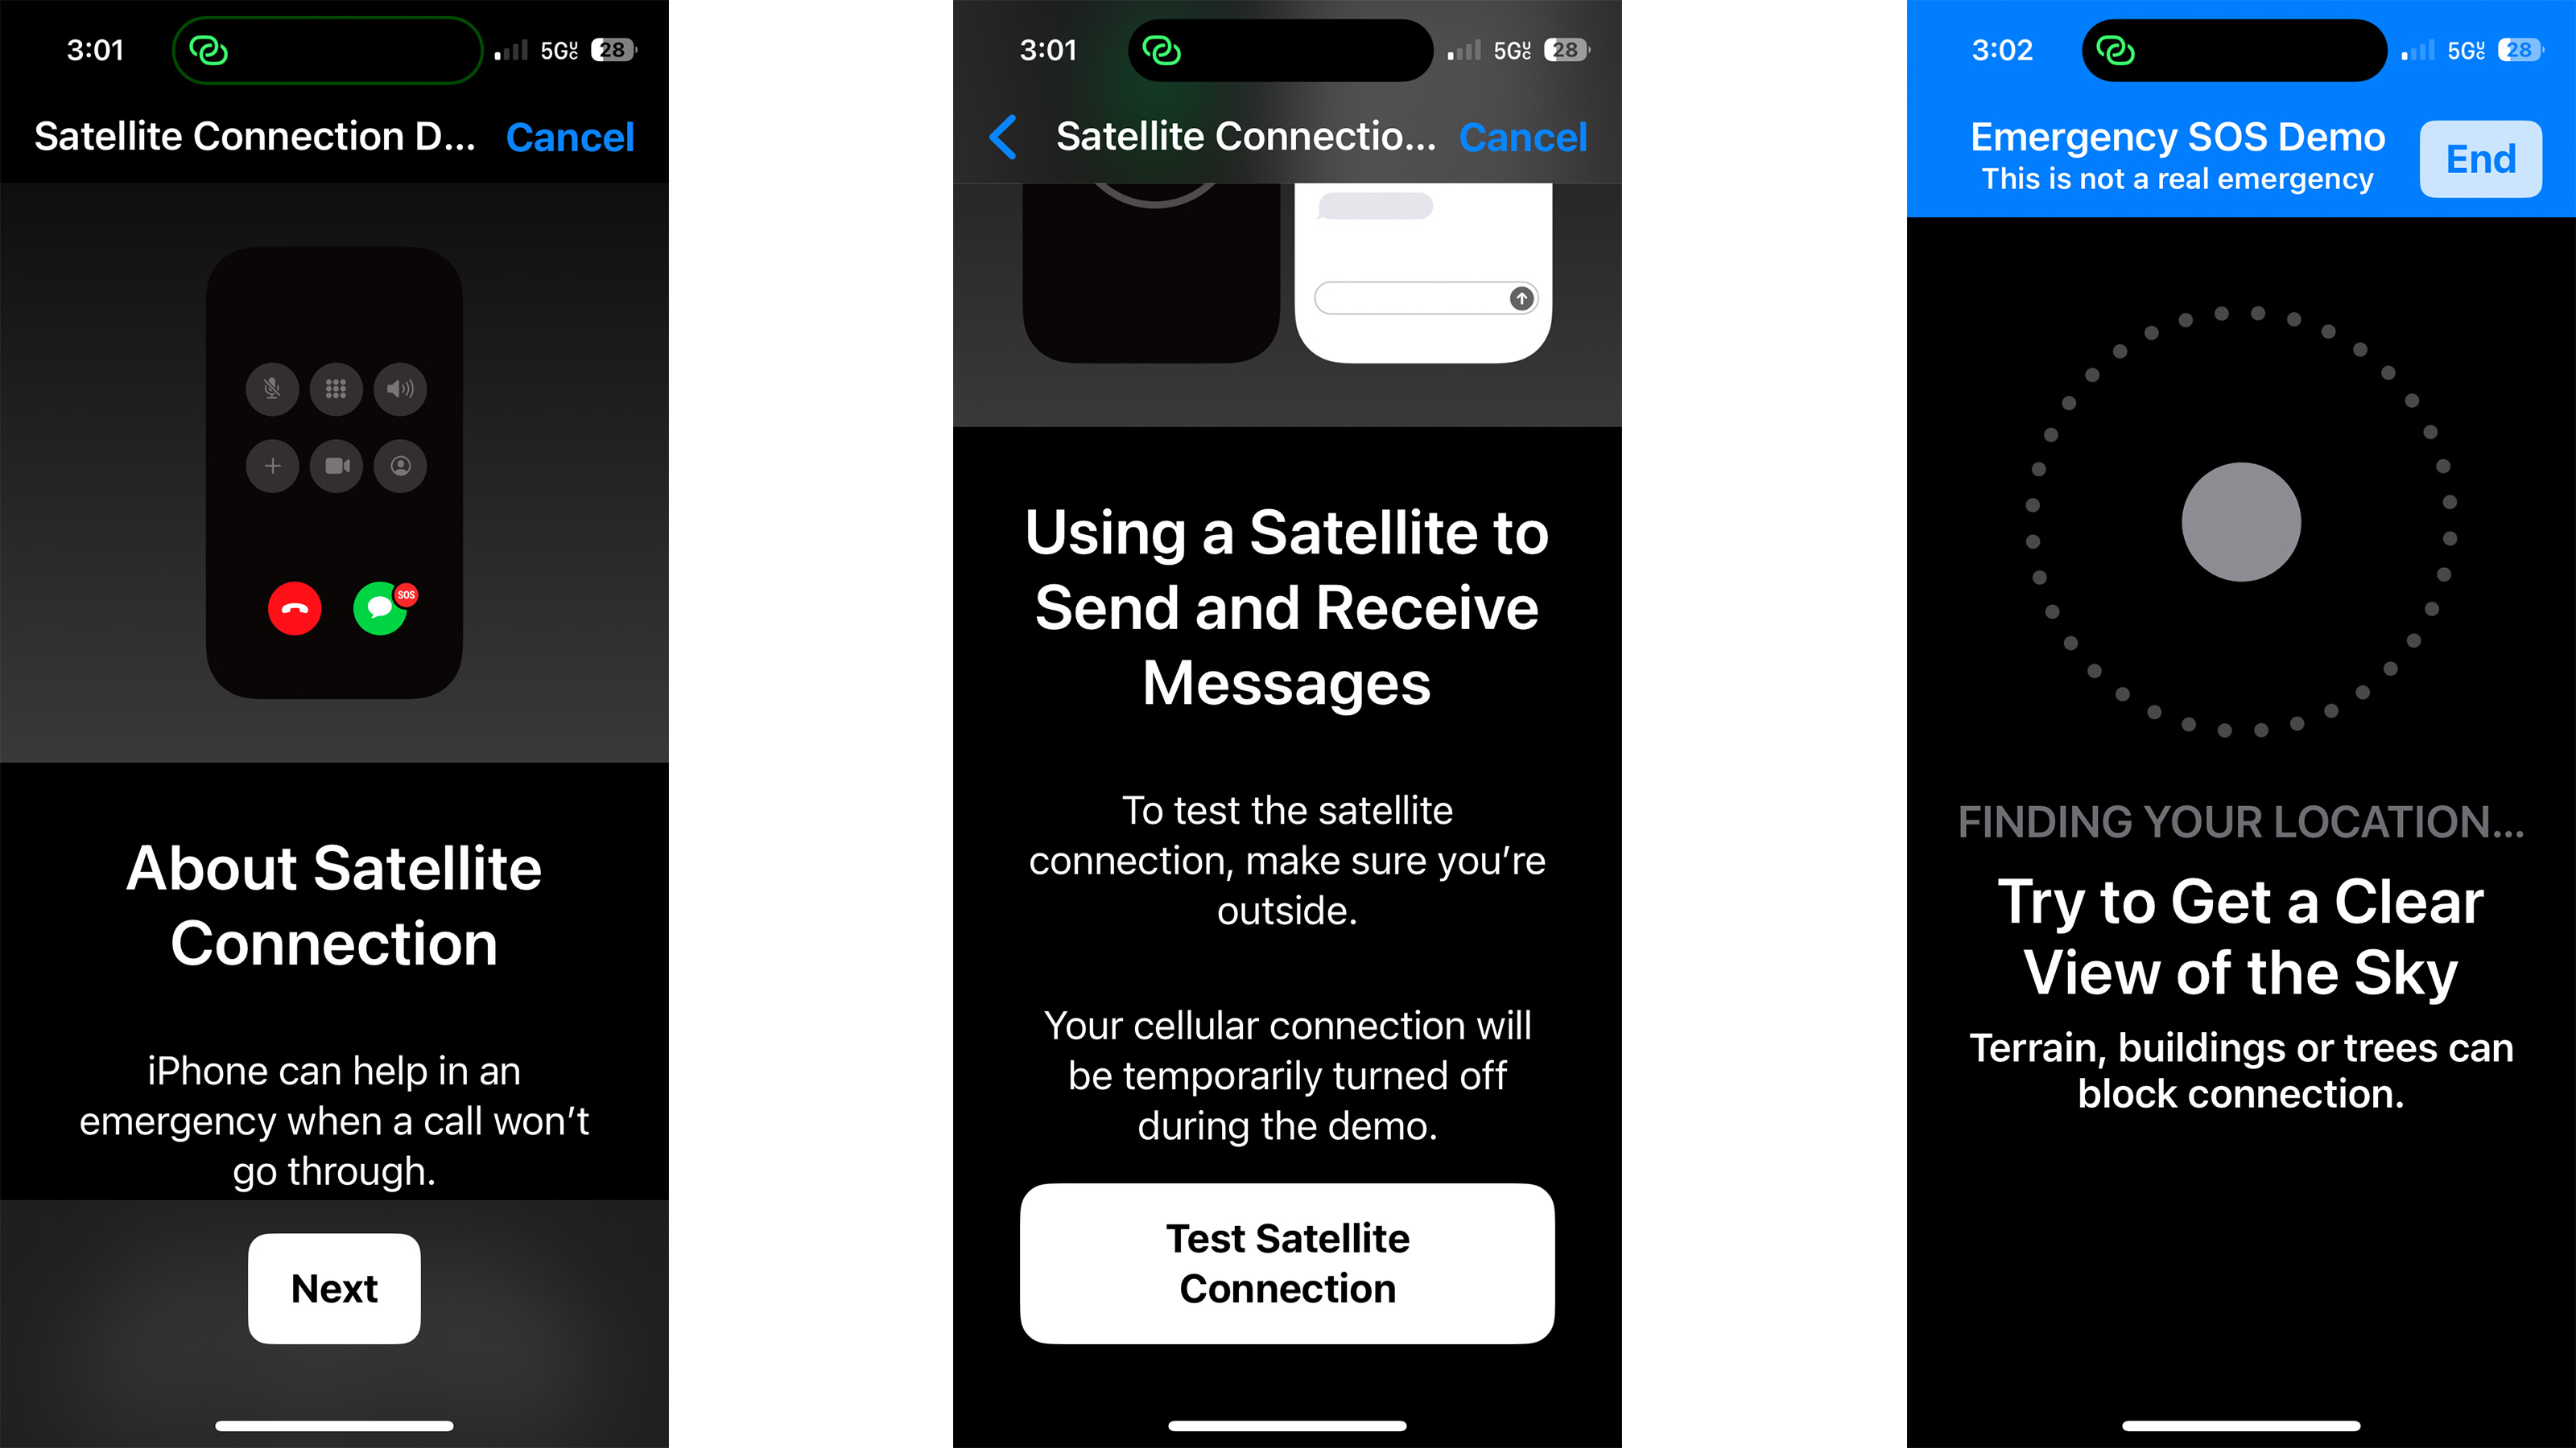Click Test Satellite Connection button
Screen dimensions: 2576x1448
[1288, 1262]
